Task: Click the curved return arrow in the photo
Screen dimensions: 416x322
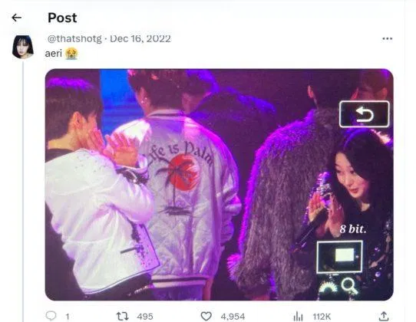Action: (x=365, y=114)
